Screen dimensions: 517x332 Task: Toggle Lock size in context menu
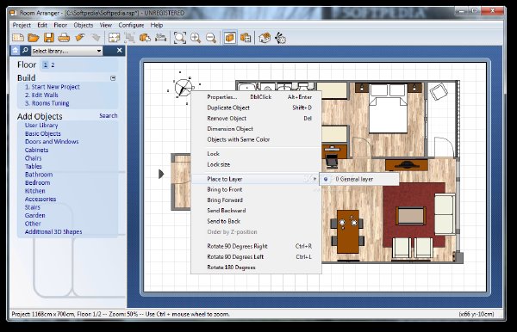[x=256, y=164]
